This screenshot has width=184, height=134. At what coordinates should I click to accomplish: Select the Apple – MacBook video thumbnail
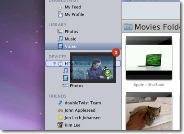(149, 58)
